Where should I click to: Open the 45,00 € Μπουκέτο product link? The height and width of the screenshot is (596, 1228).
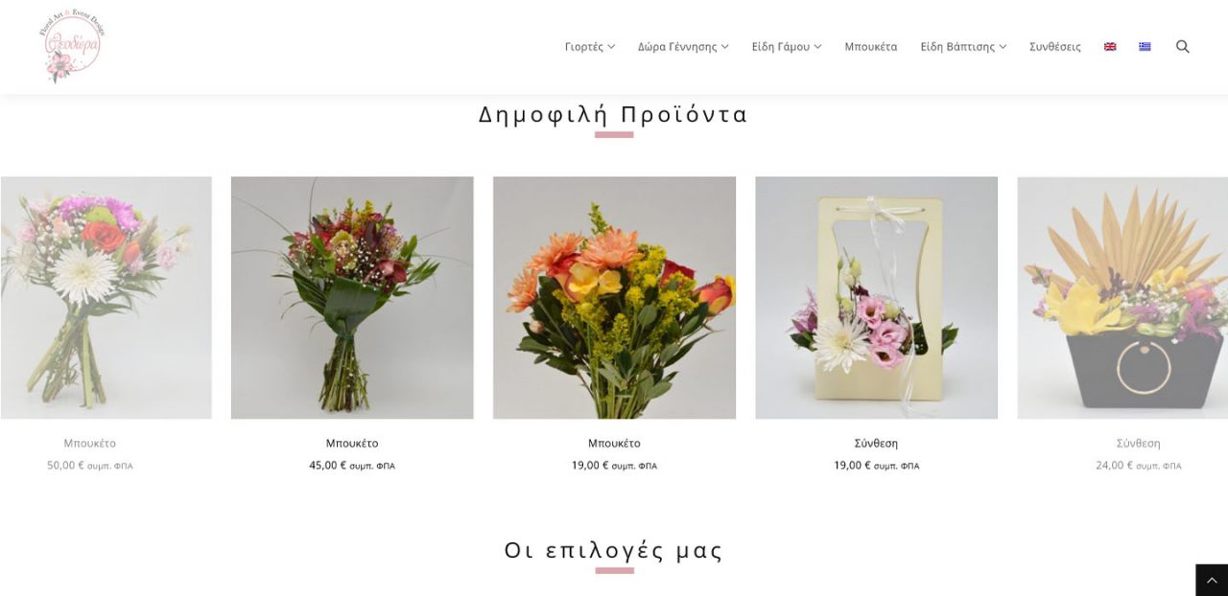[x=352, y=443]
